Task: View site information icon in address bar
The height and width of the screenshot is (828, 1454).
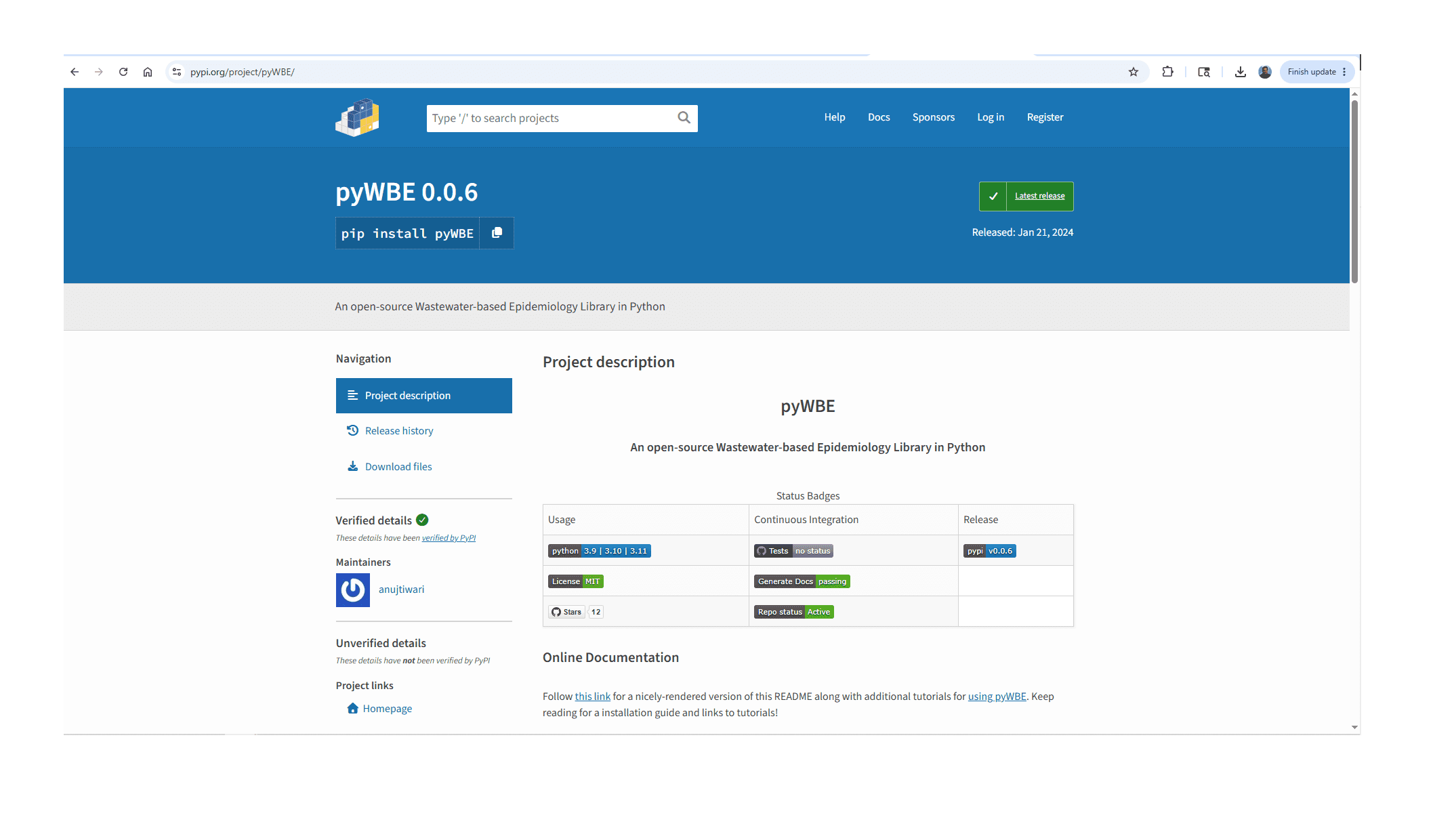Action: [x=177, y=72]
